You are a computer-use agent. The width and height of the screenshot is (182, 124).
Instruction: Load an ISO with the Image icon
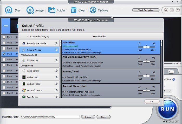tap(30, 10)
